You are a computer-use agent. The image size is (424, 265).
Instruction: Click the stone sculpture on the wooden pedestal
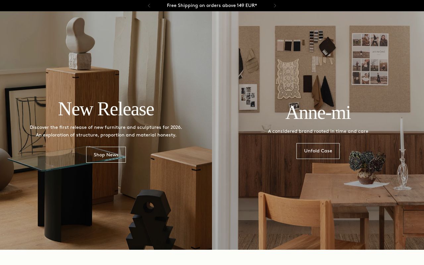tap(79, 41)
